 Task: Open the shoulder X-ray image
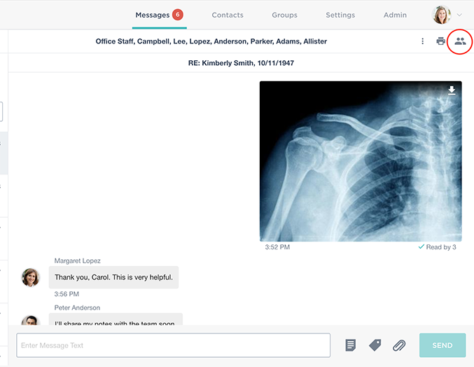click(x=361, y=161)
